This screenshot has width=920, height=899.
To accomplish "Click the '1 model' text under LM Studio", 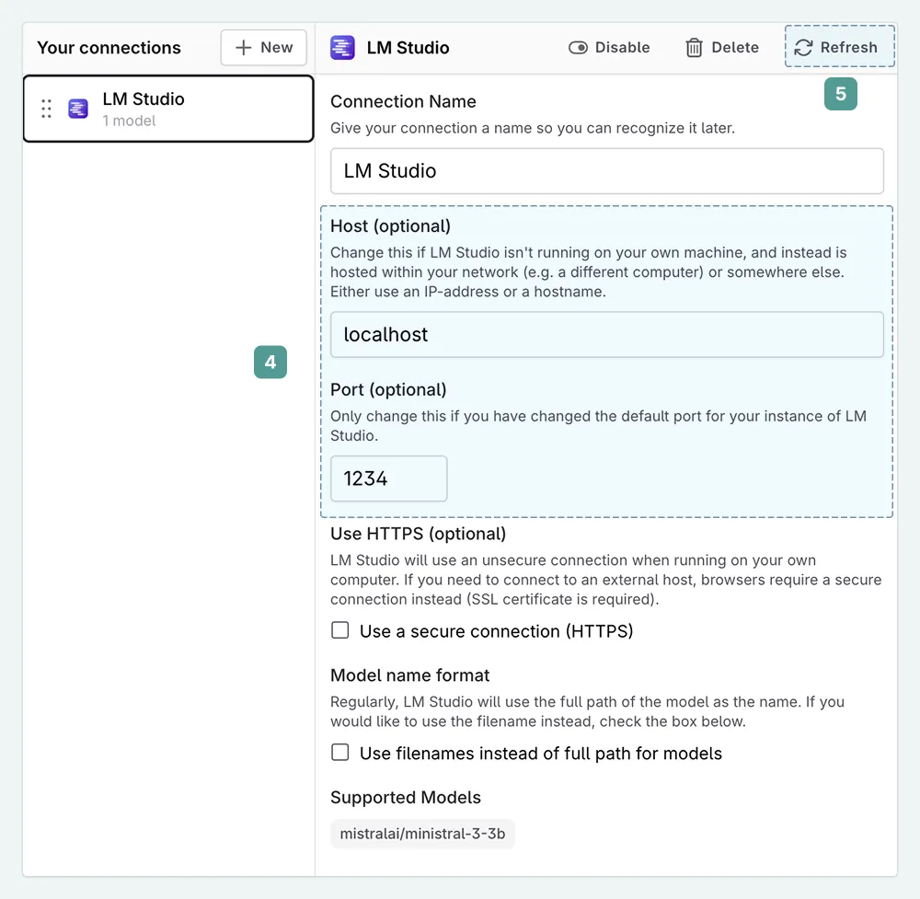I will click(x=129, y=121).
